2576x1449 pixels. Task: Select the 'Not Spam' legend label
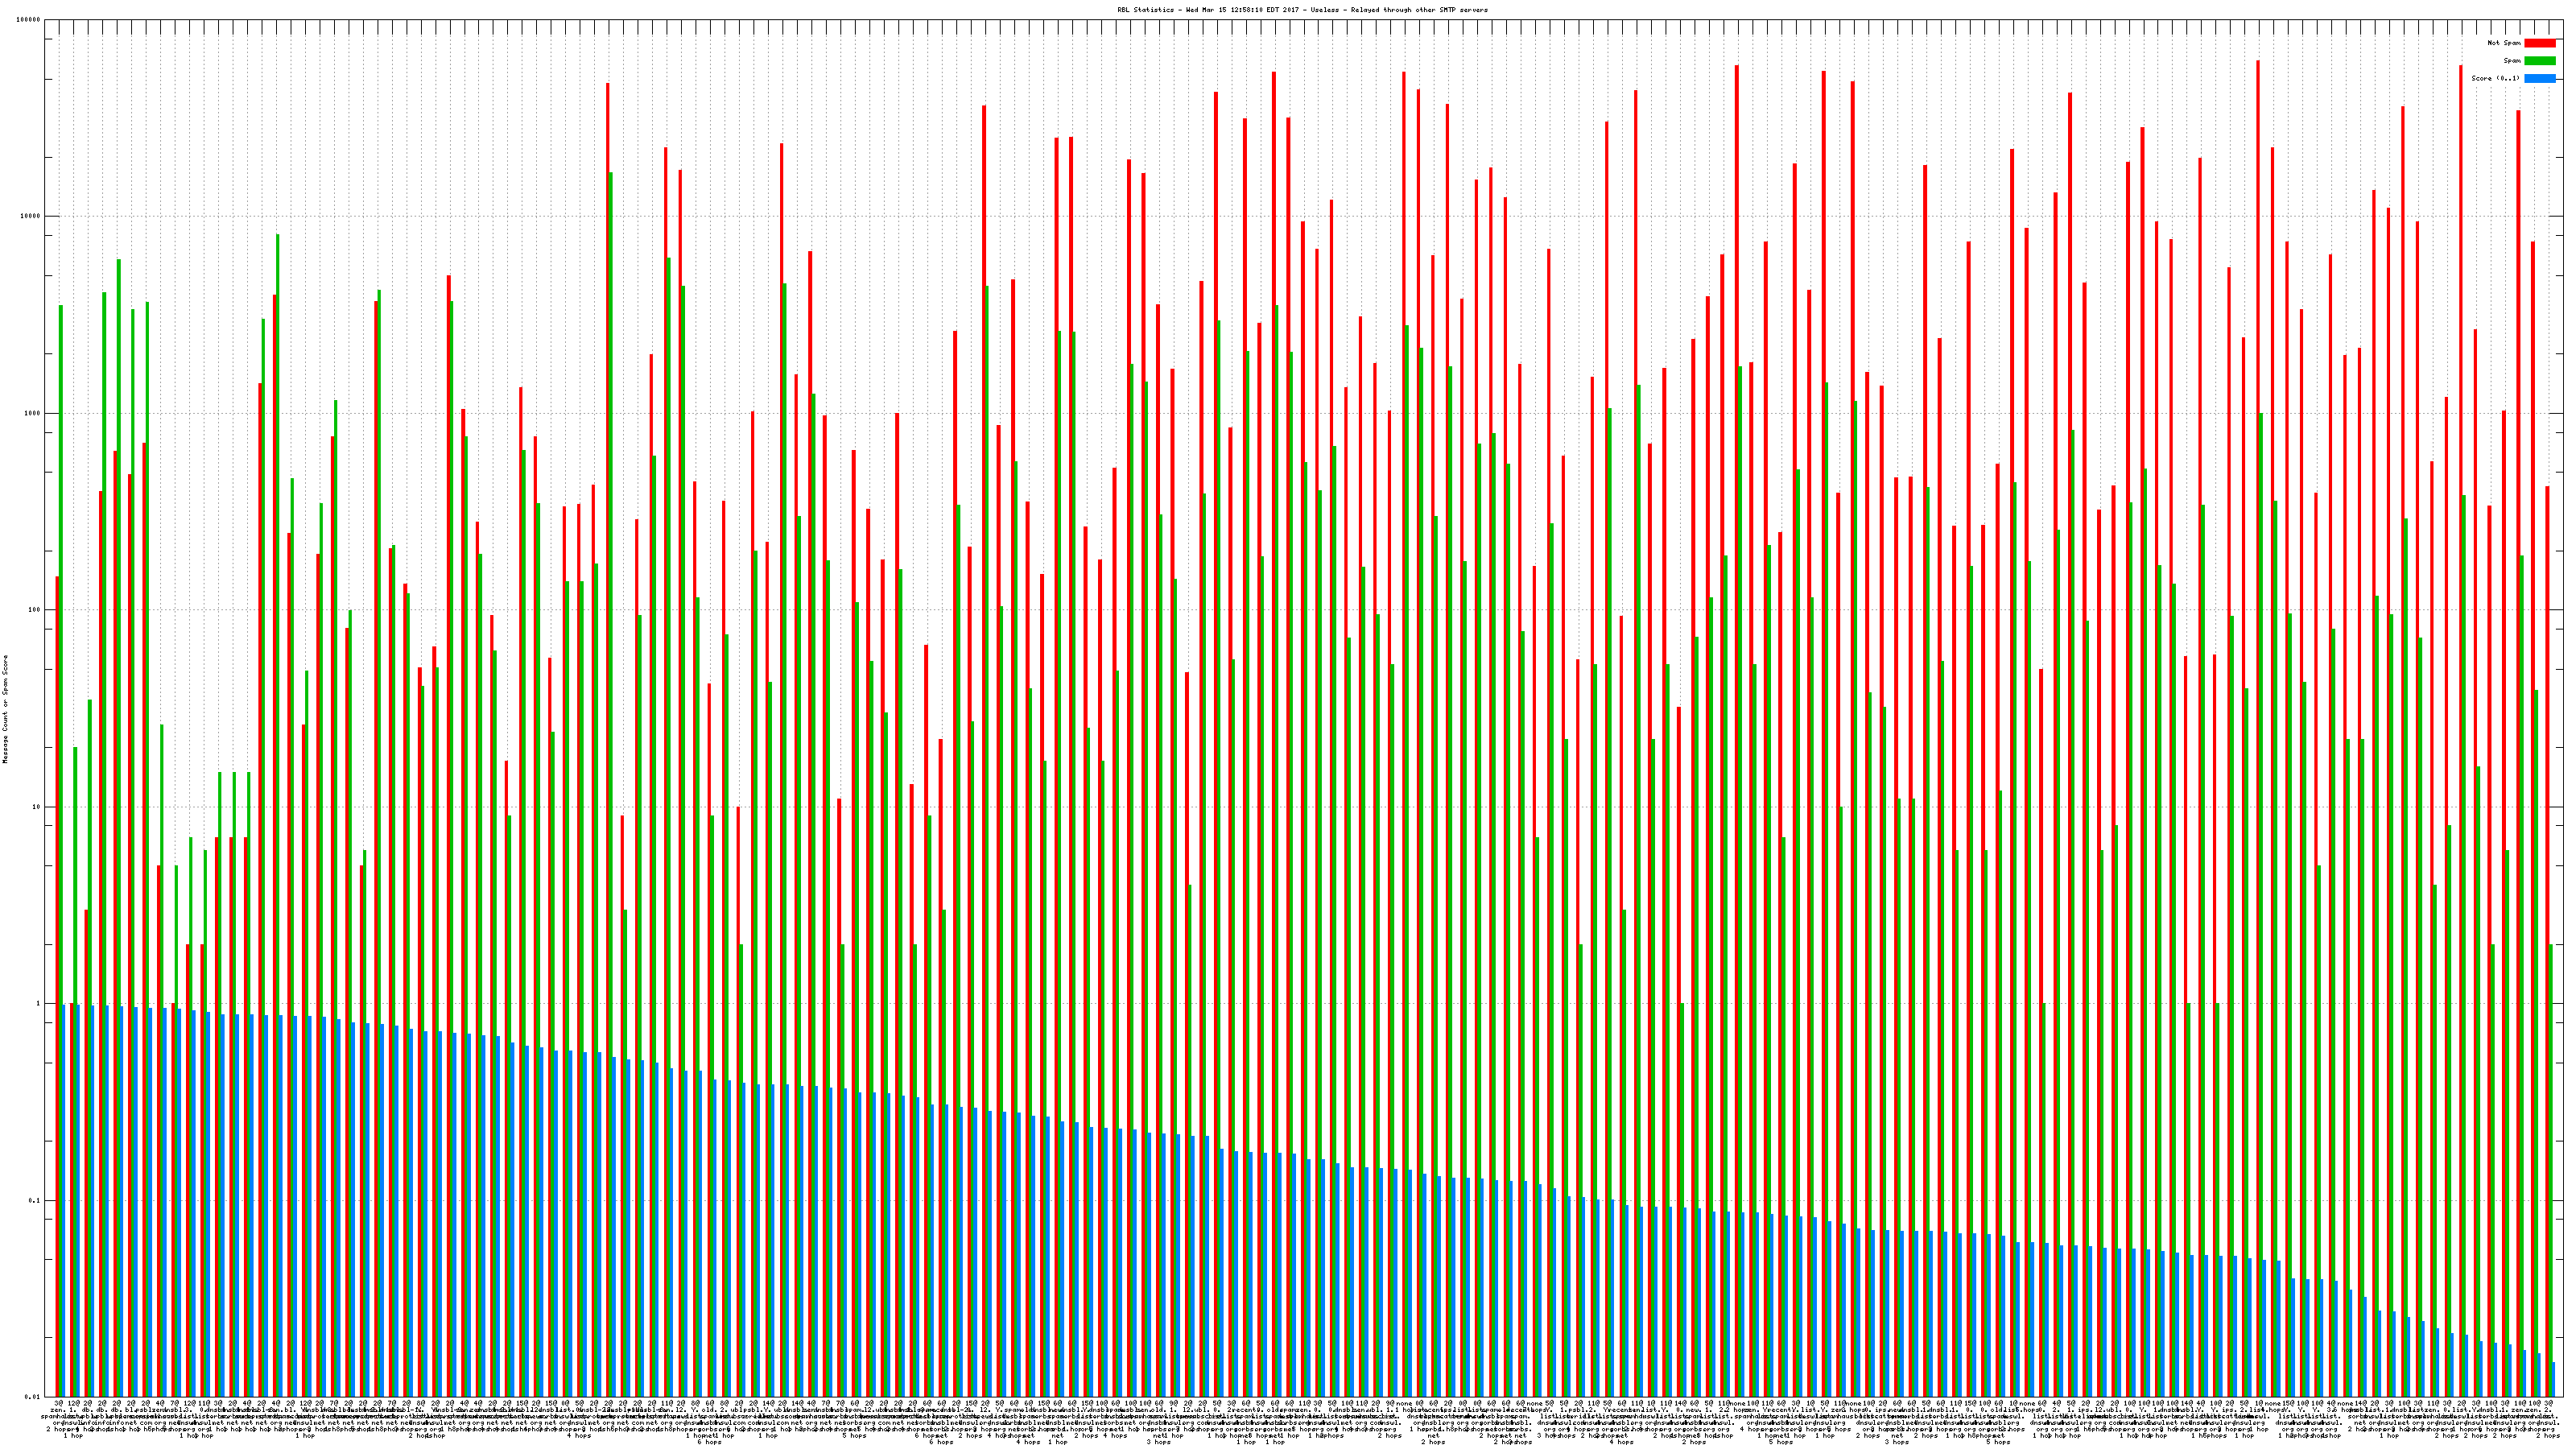pos(2504,43)
